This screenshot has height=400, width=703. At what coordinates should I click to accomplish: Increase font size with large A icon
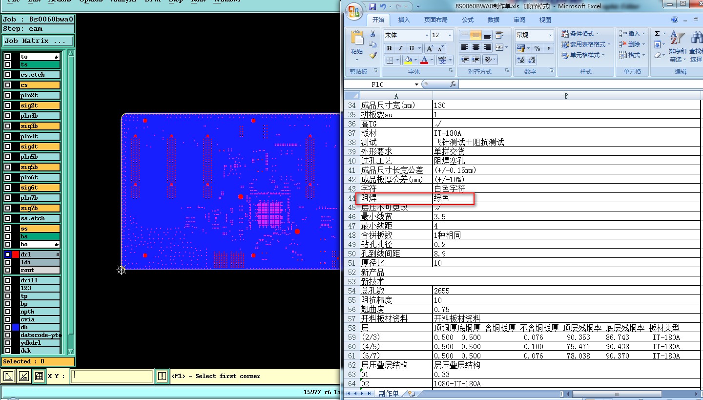pos(430,48)
